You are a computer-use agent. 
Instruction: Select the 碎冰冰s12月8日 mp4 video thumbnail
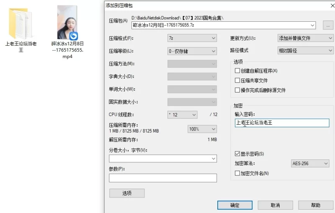click(x=67, y=23)
